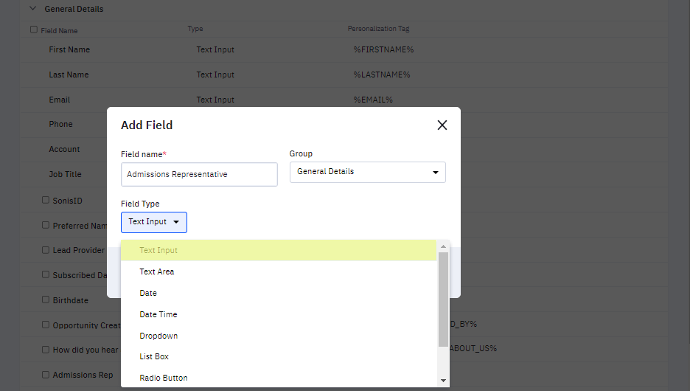Tick the Lead Provider checkbox
Screen dimensions: 690x391
point(46,250)
